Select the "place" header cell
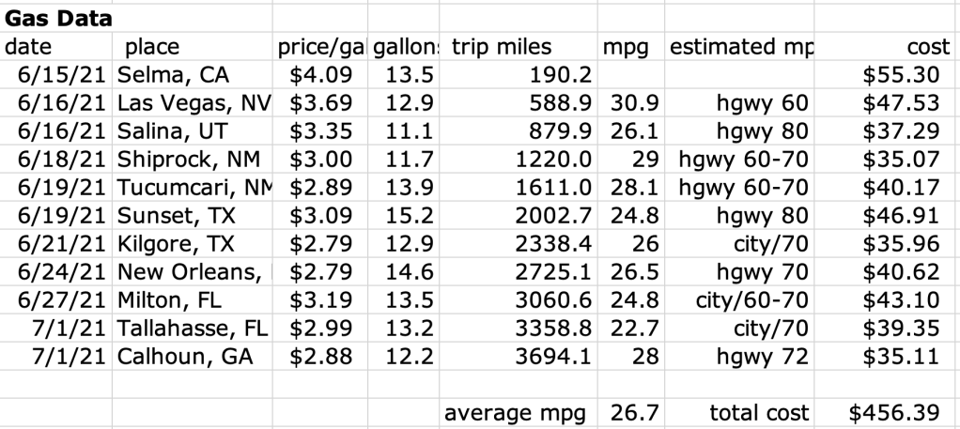Viewport: 960px width, 429px height. coord(152,46)
